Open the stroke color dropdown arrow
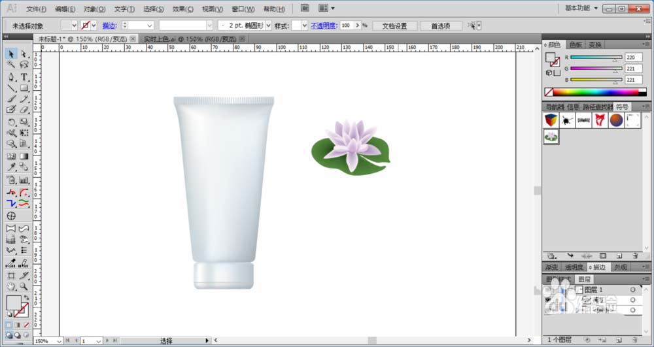 [94, 26]
